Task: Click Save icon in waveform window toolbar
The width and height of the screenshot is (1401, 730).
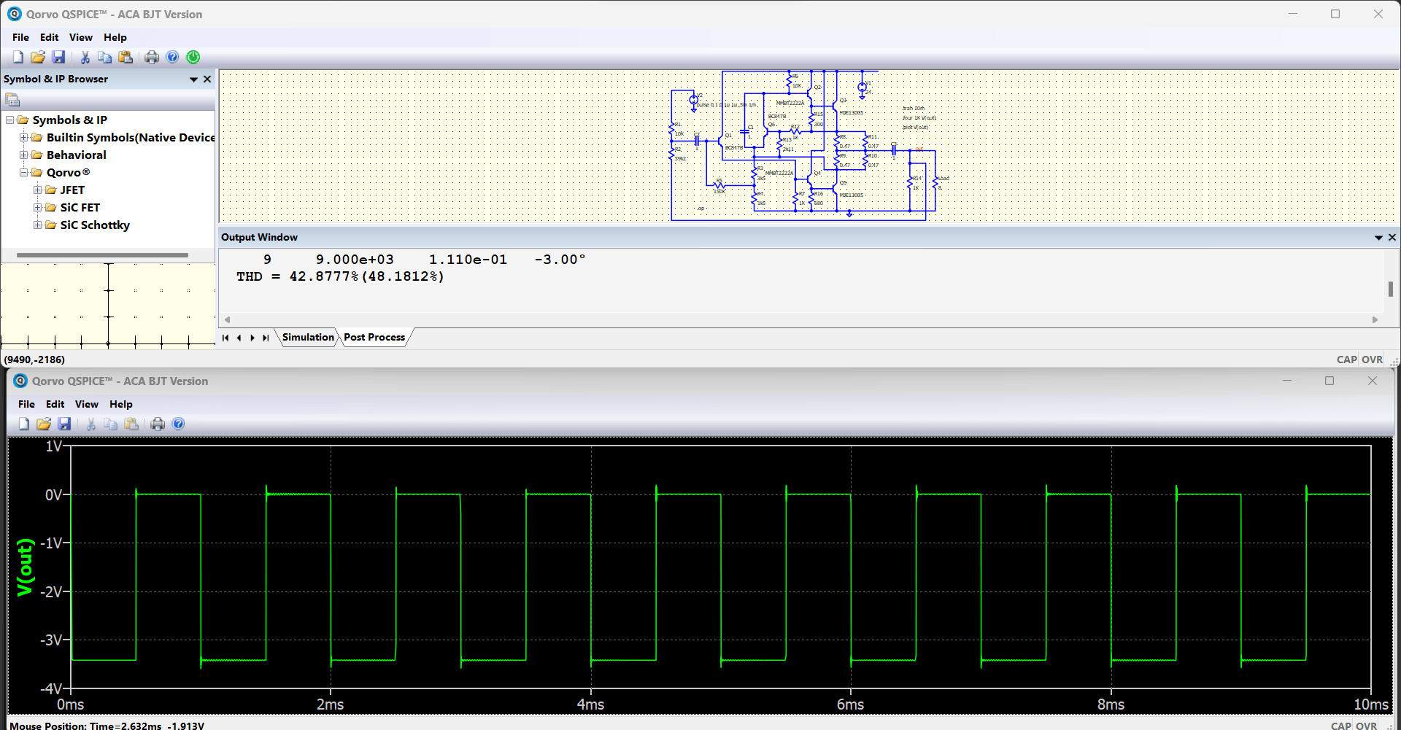Action: coord(64,424)
